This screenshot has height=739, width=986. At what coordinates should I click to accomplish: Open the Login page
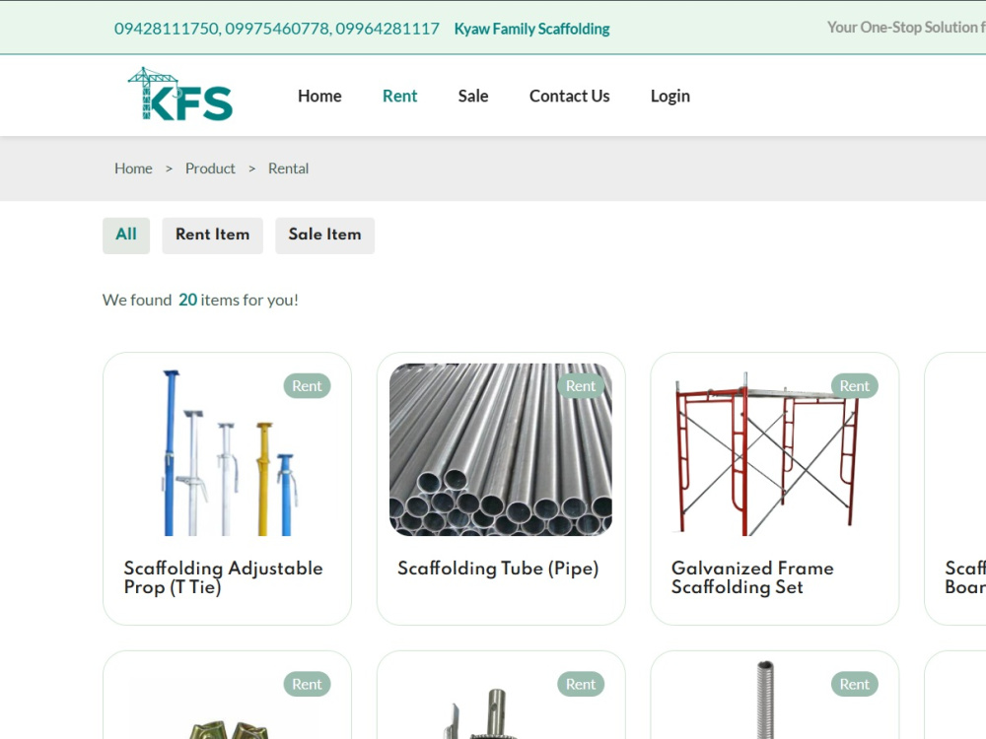(670, 97)
